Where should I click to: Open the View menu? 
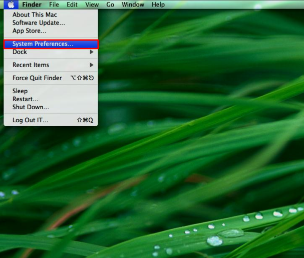tap(92, 5)
